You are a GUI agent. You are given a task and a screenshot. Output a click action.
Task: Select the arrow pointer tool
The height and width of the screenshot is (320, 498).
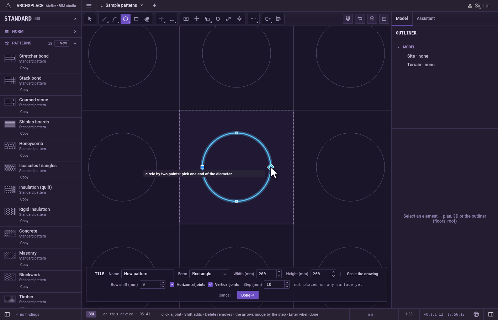coord(90,19)
